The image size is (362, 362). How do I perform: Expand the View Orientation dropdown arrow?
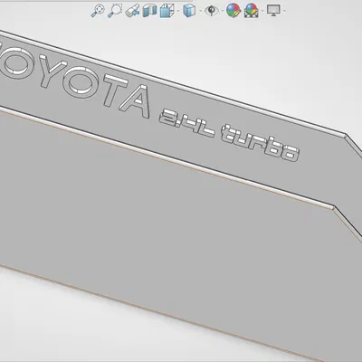pyautogui.click(x=178, y=12)
